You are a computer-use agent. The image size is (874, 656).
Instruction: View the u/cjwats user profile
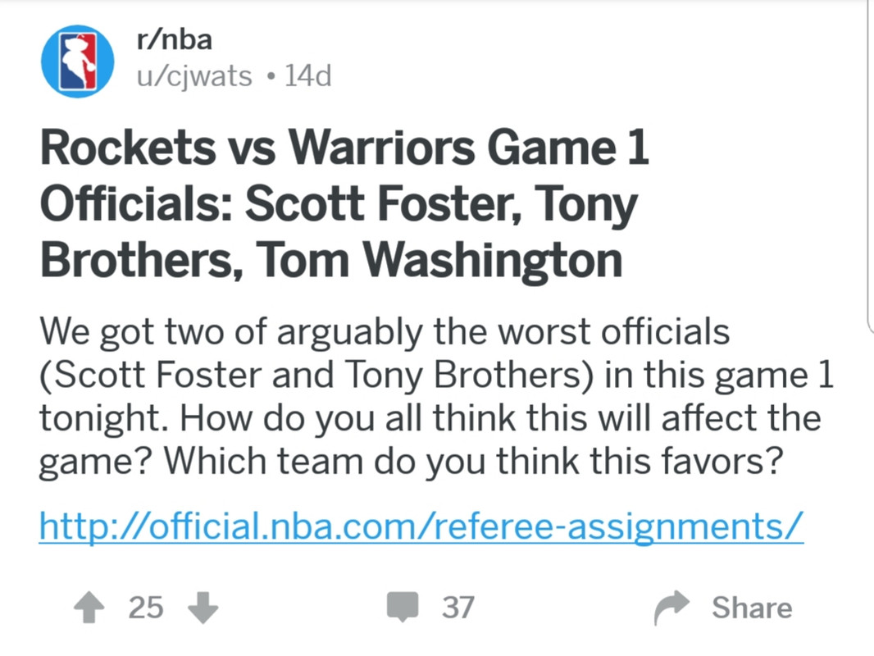[194, 75]
